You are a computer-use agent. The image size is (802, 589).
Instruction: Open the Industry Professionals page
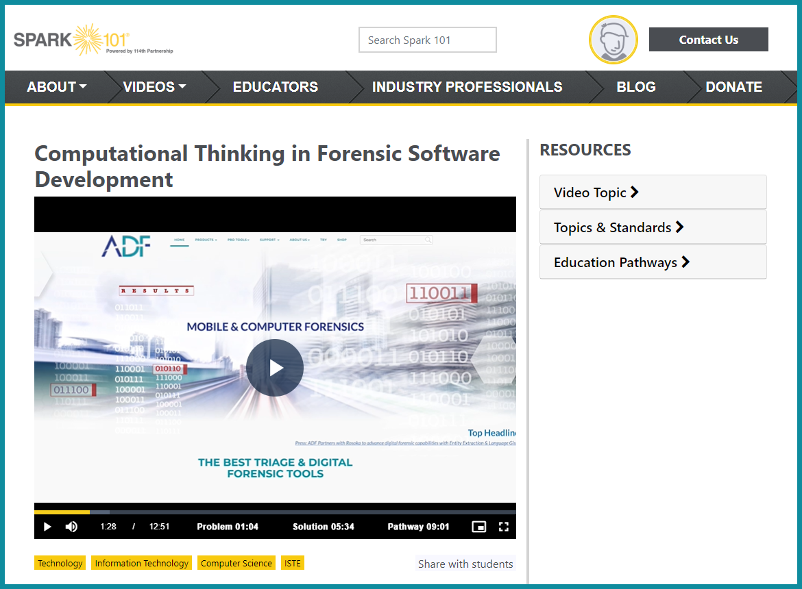(x=467, y=87)
